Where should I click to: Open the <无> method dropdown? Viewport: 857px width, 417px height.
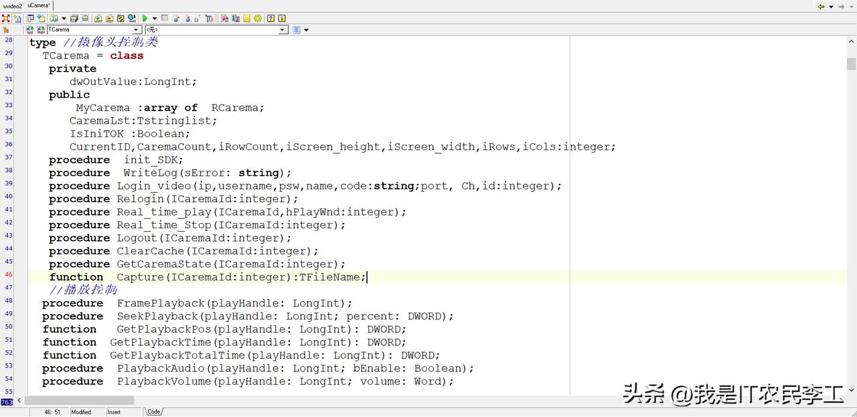tap(283, 30)
